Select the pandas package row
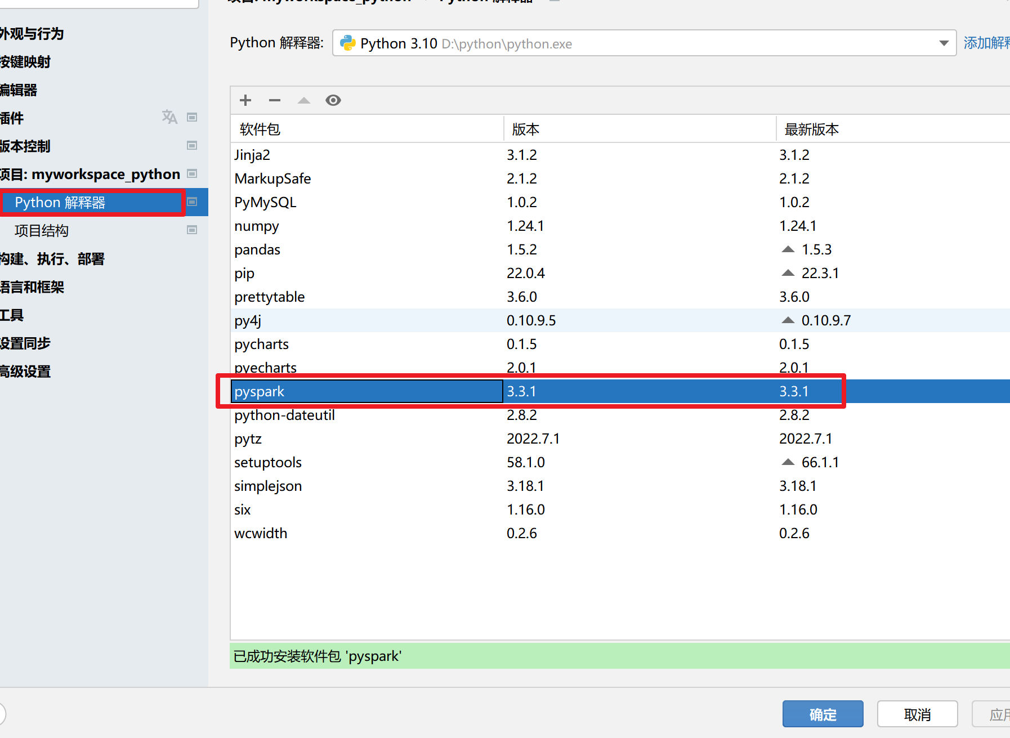The width and height of the screenshot is (1010, 738). tap(257, 249)
